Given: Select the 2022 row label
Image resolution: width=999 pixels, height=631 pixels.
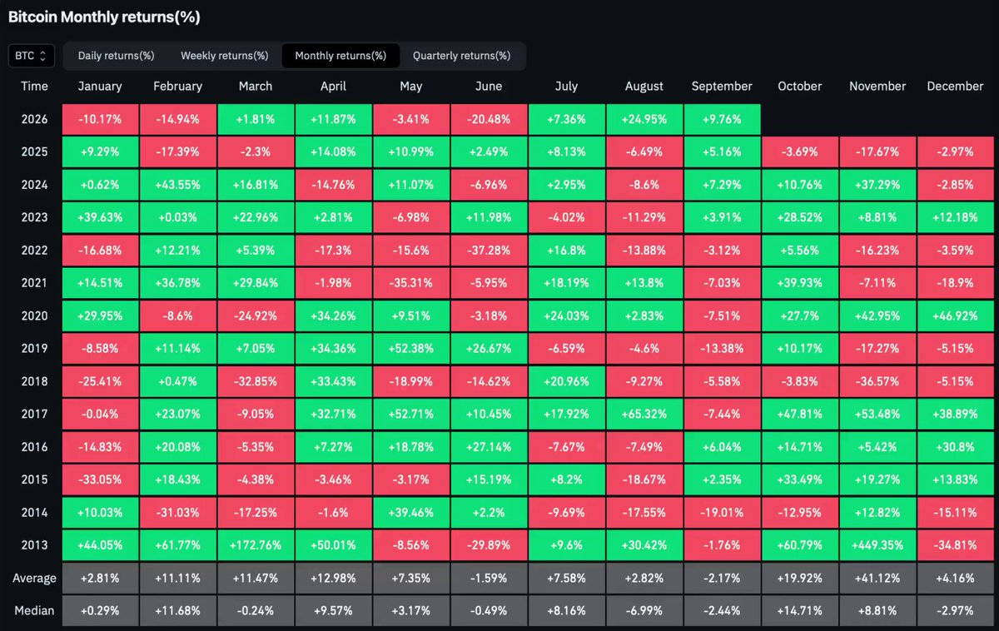Looking at the screenshot, I should 35,250.
